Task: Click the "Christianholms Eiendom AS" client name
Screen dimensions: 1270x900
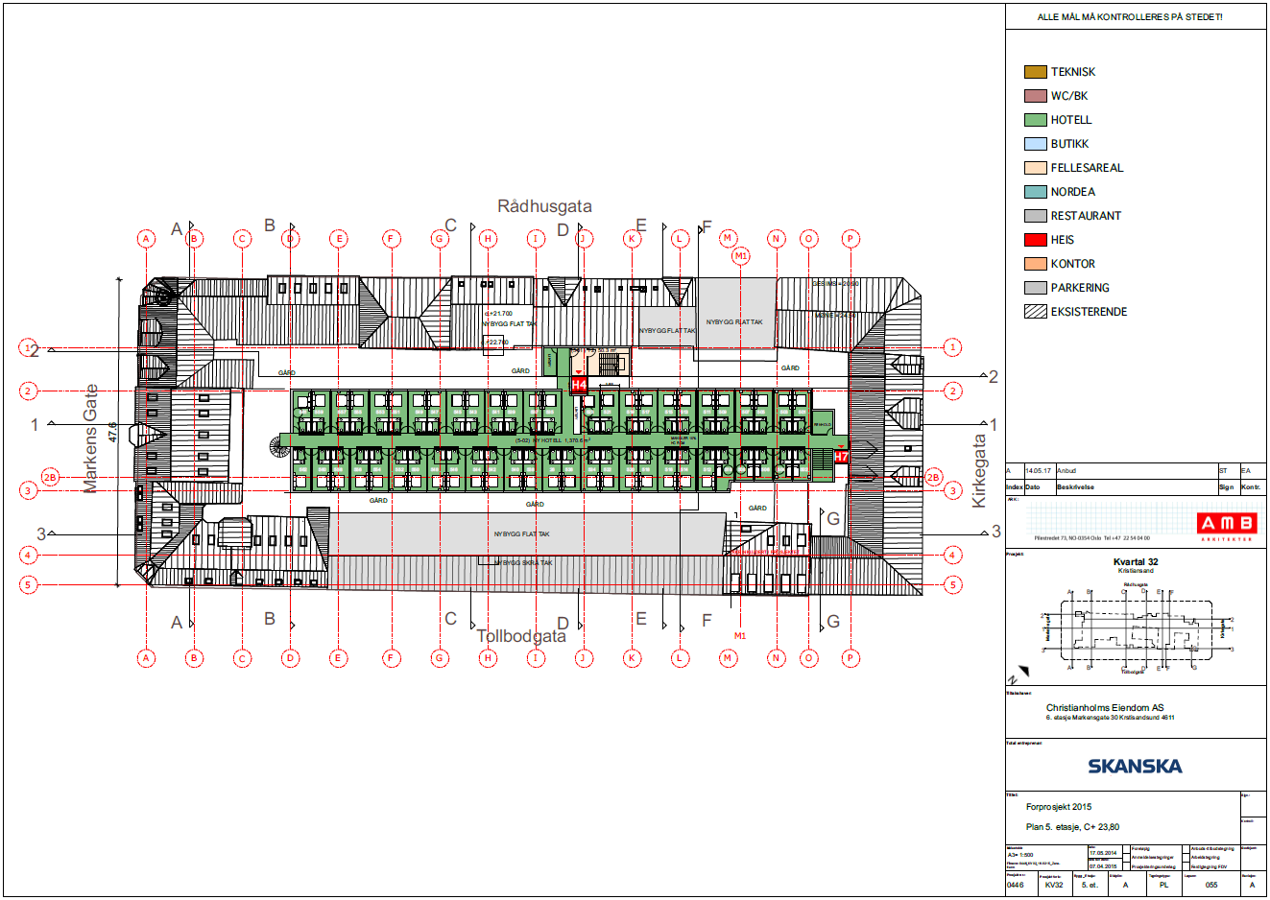Action: tap(1105, 708)
